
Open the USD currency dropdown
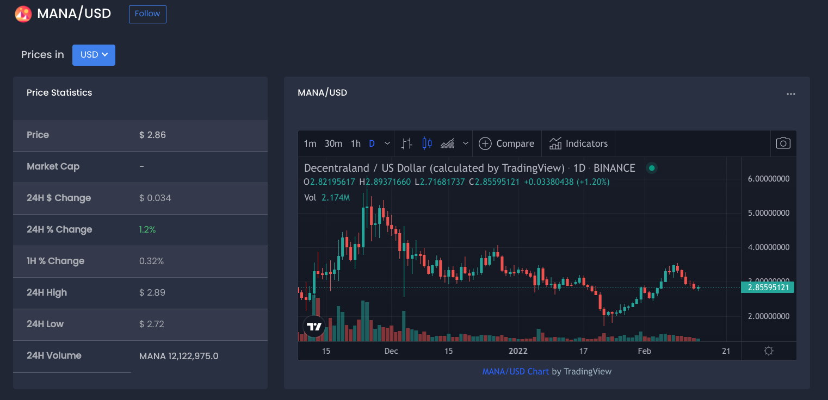94,55
